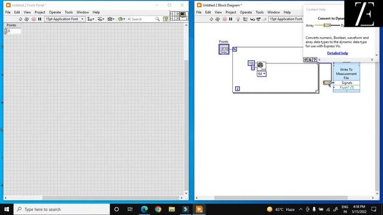
Task: Click Front Panel horizontal scrollbar
Action: click(94, 198)
